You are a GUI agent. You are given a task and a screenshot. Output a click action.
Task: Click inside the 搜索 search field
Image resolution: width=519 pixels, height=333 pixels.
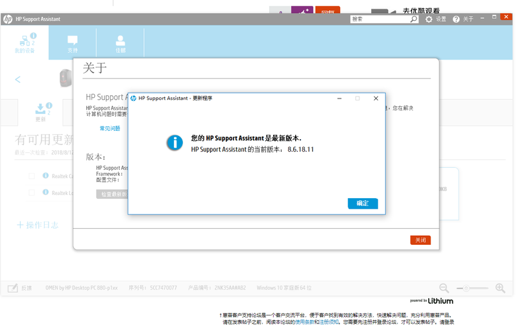tap(380, 19)
